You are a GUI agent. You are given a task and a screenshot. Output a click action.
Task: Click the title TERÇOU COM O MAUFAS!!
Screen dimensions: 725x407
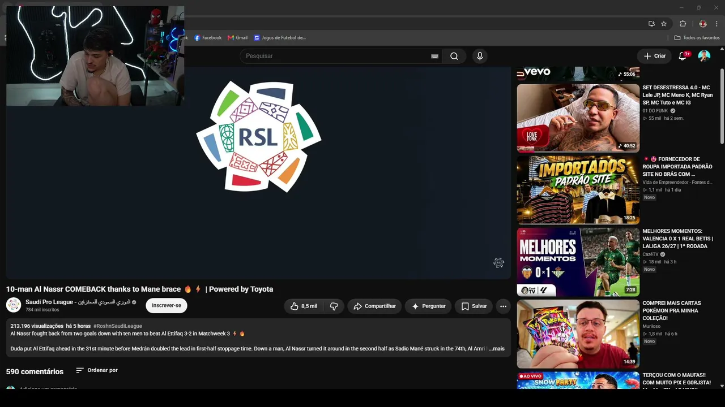677,379
